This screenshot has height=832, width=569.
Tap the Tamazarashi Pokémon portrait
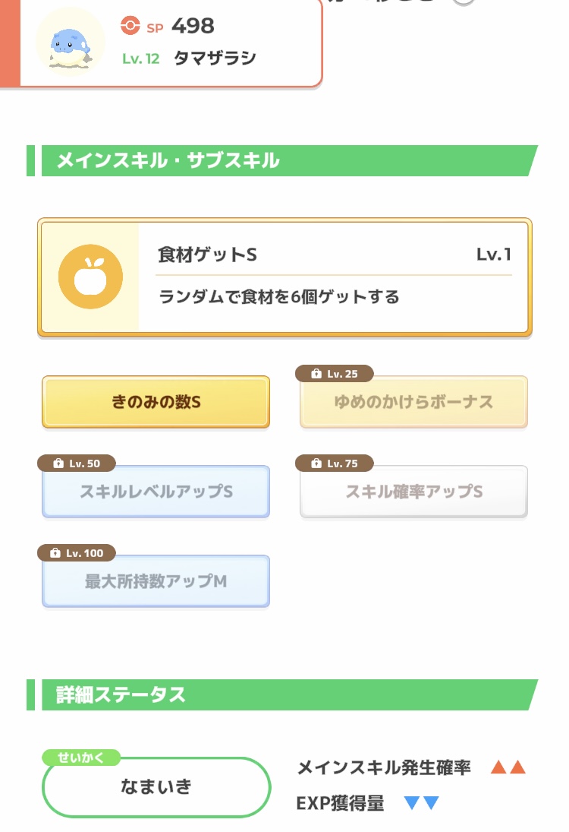coord(70,43)
